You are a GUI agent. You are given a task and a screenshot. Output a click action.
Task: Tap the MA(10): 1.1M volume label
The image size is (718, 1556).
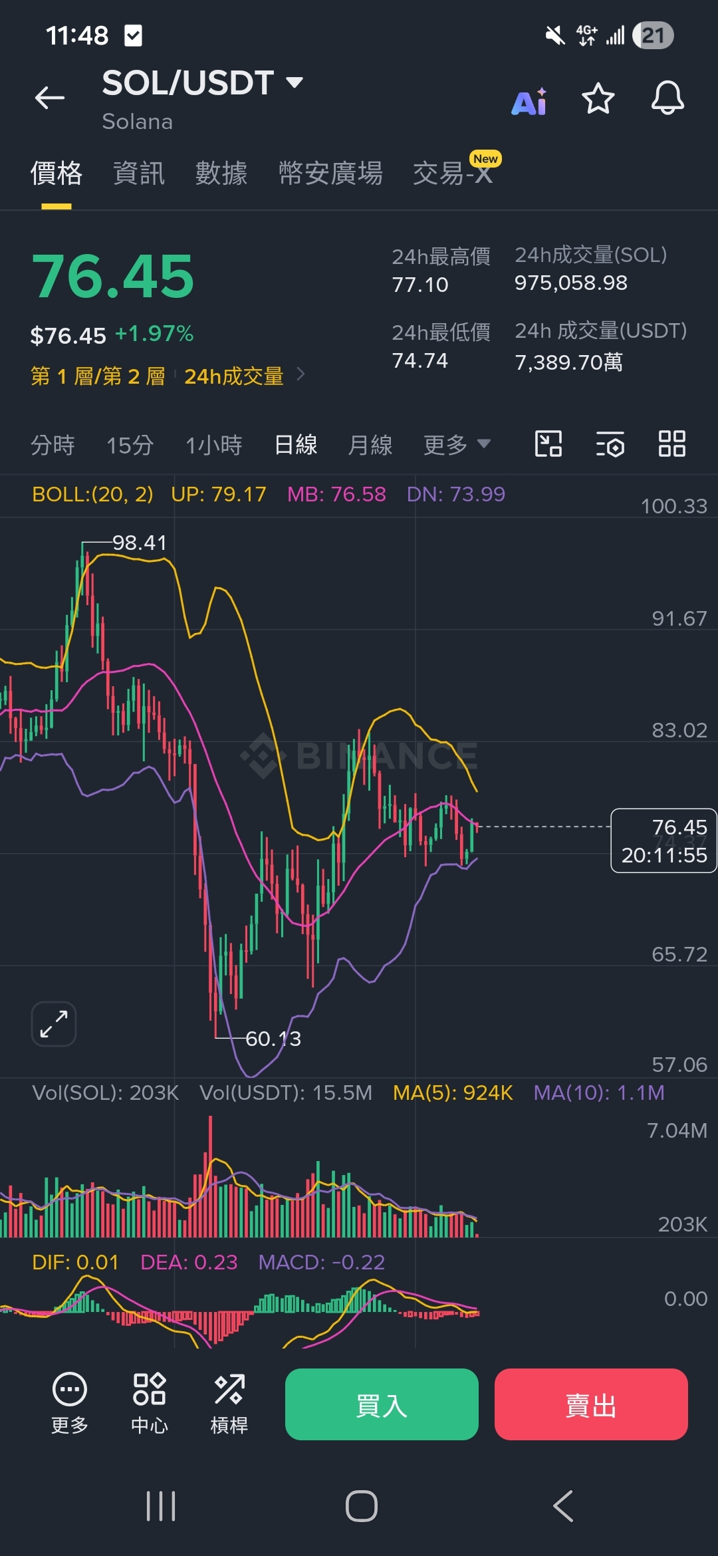tap(599, 1093)
